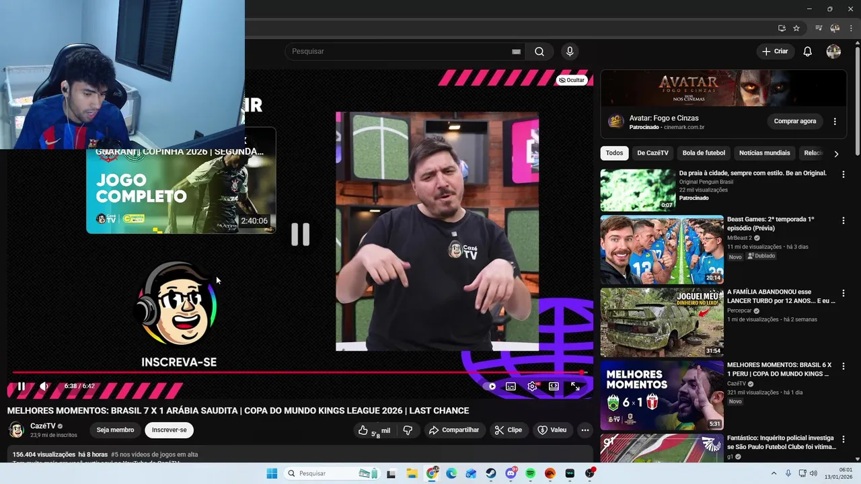The height and width of the screenshot is (484, 861).
Task: Bookmark this page with the star icon
Action: [796, 28]
